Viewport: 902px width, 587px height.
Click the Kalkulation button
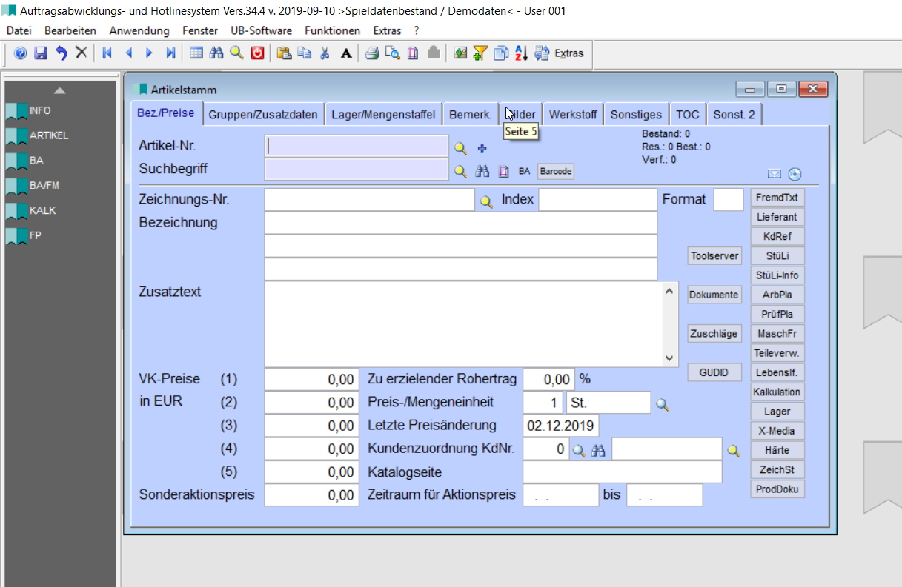[777, 392]
